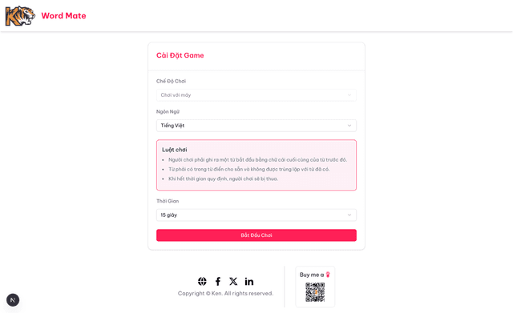Open the Word Mate home link
The width and height of the screenshot is (513, 313).
pos(63,16)
